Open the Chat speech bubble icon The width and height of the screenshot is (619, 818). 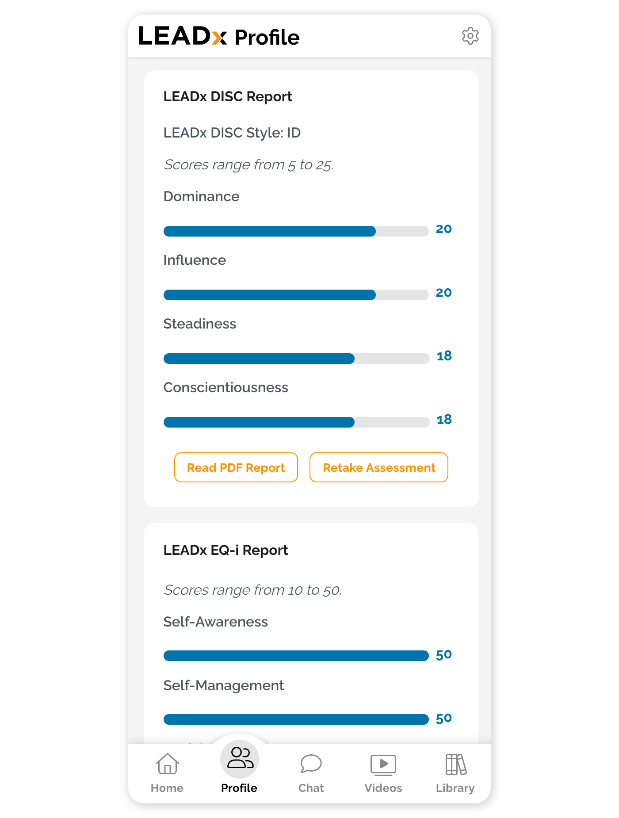[x=311, y=764]
